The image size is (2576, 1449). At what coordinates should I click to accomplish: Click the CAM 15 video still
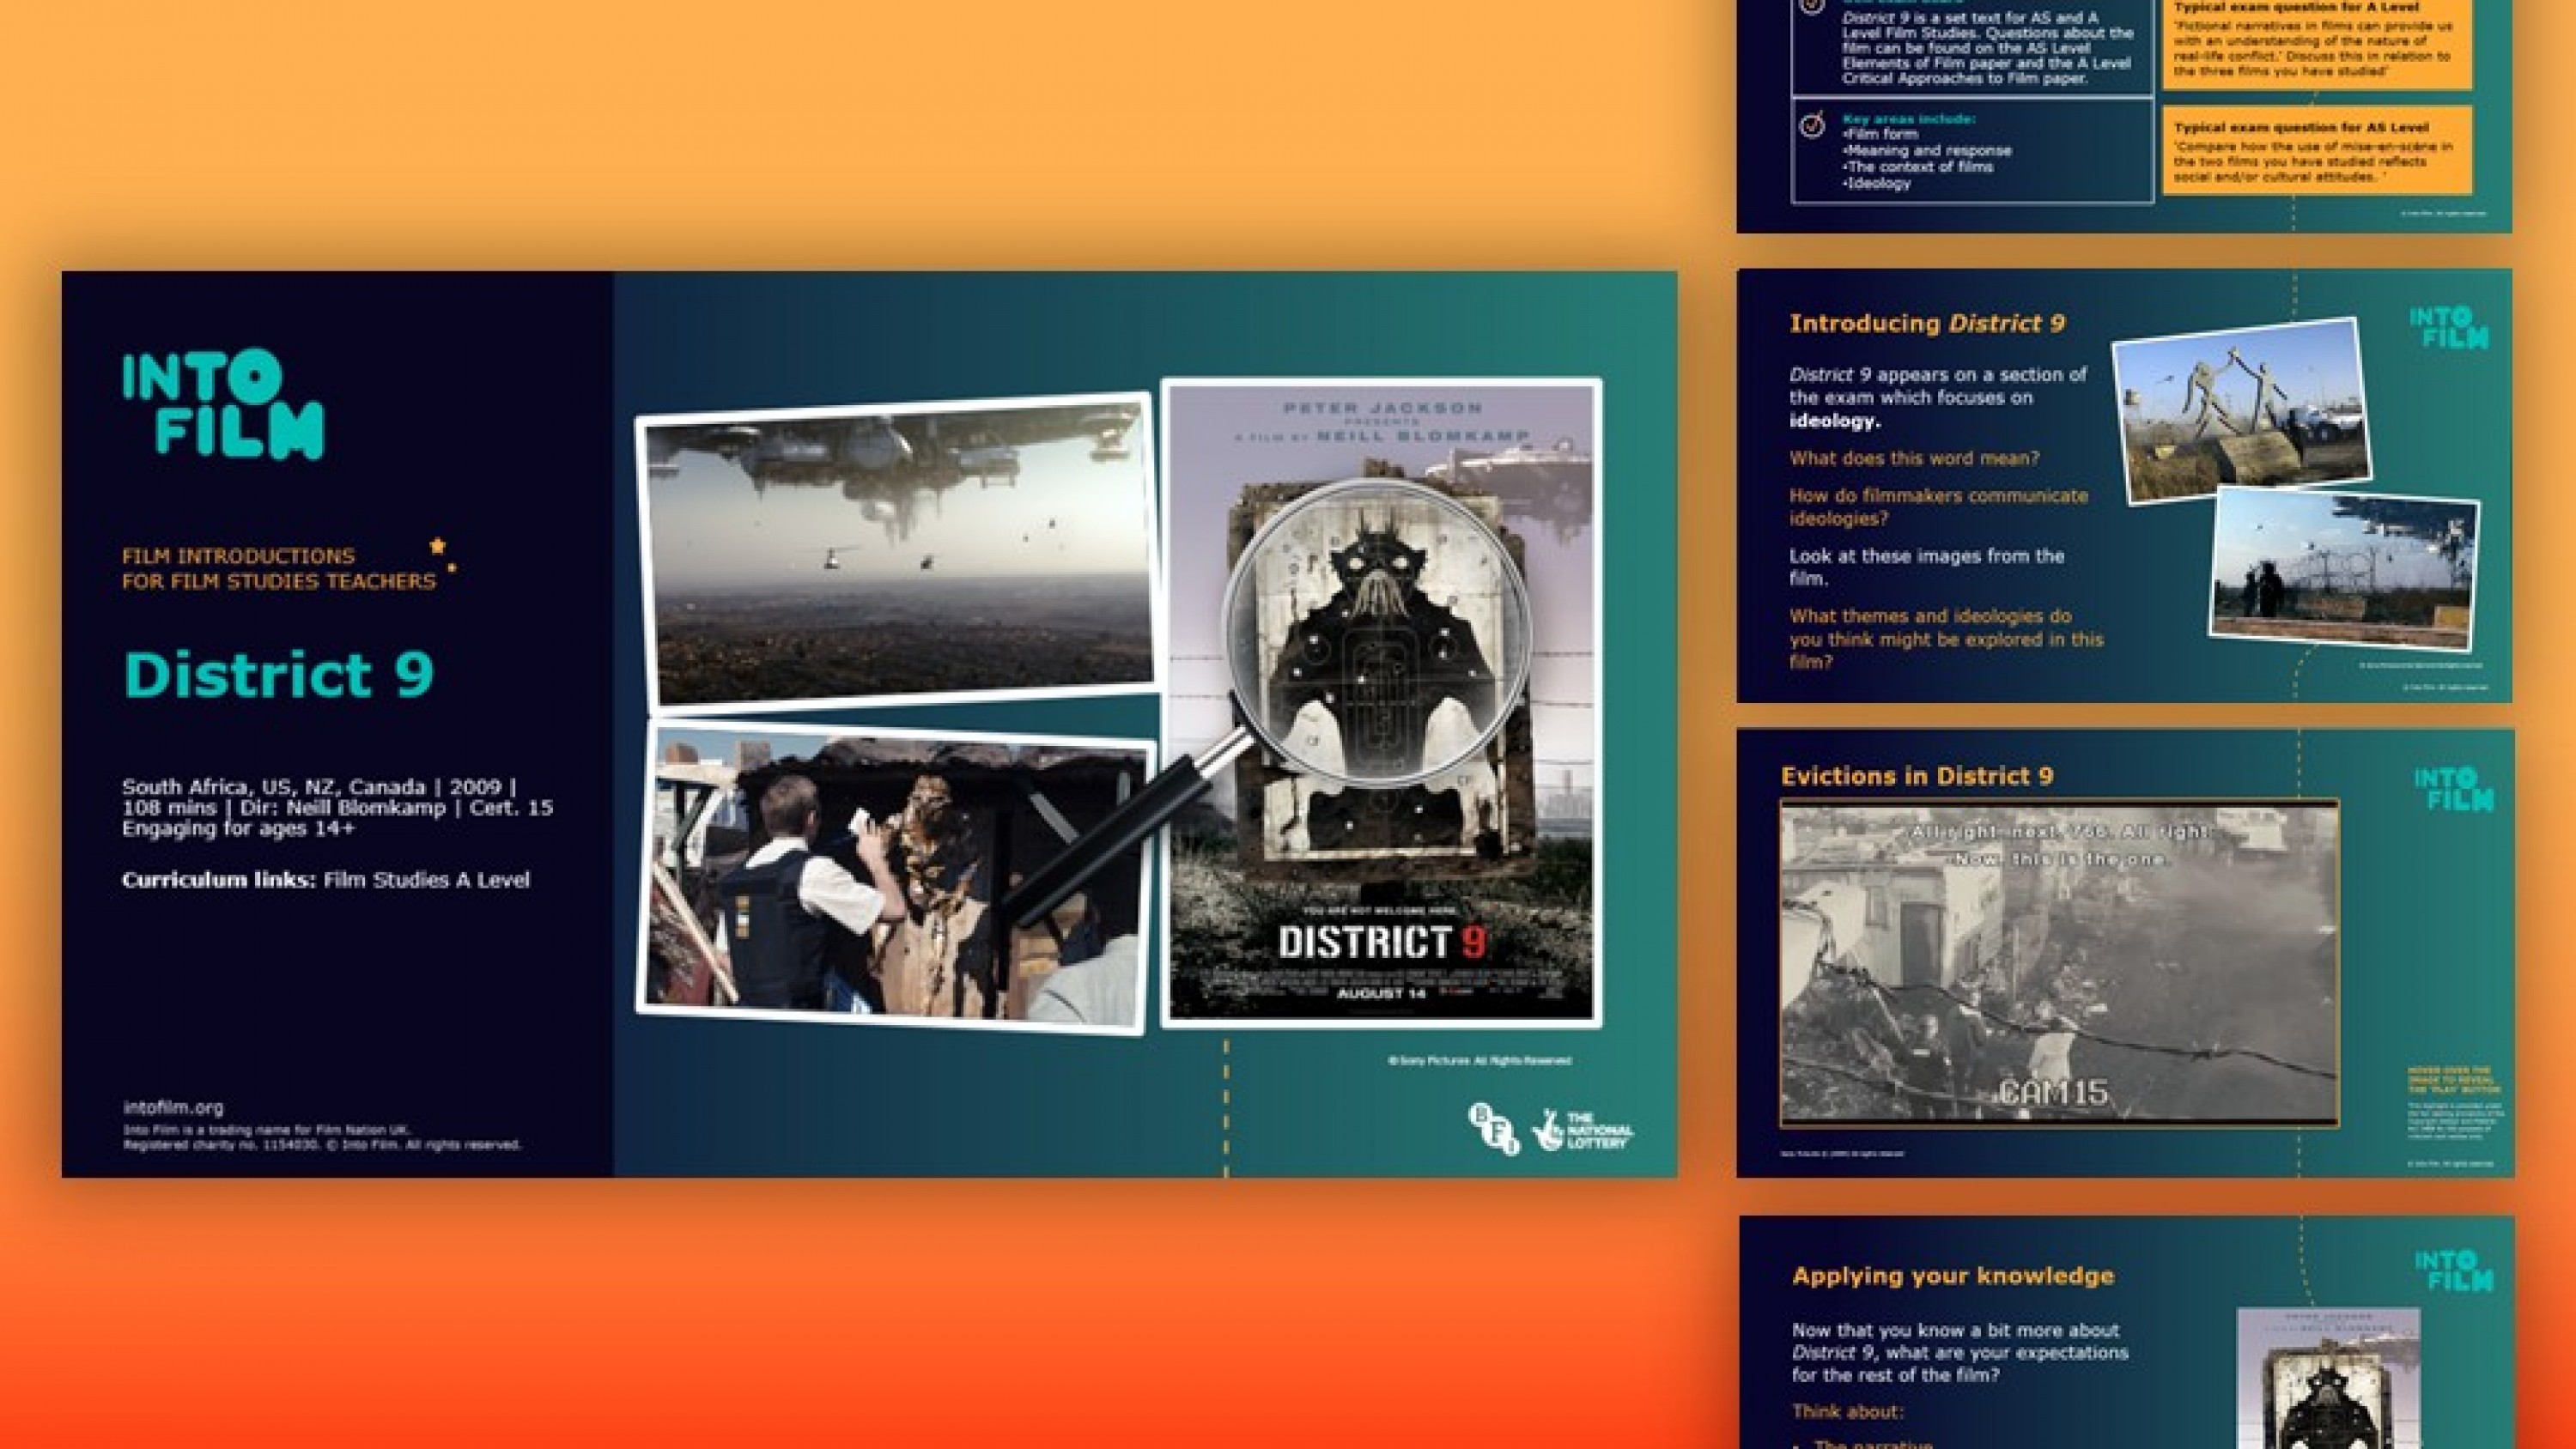click(x=2059, y=962)
